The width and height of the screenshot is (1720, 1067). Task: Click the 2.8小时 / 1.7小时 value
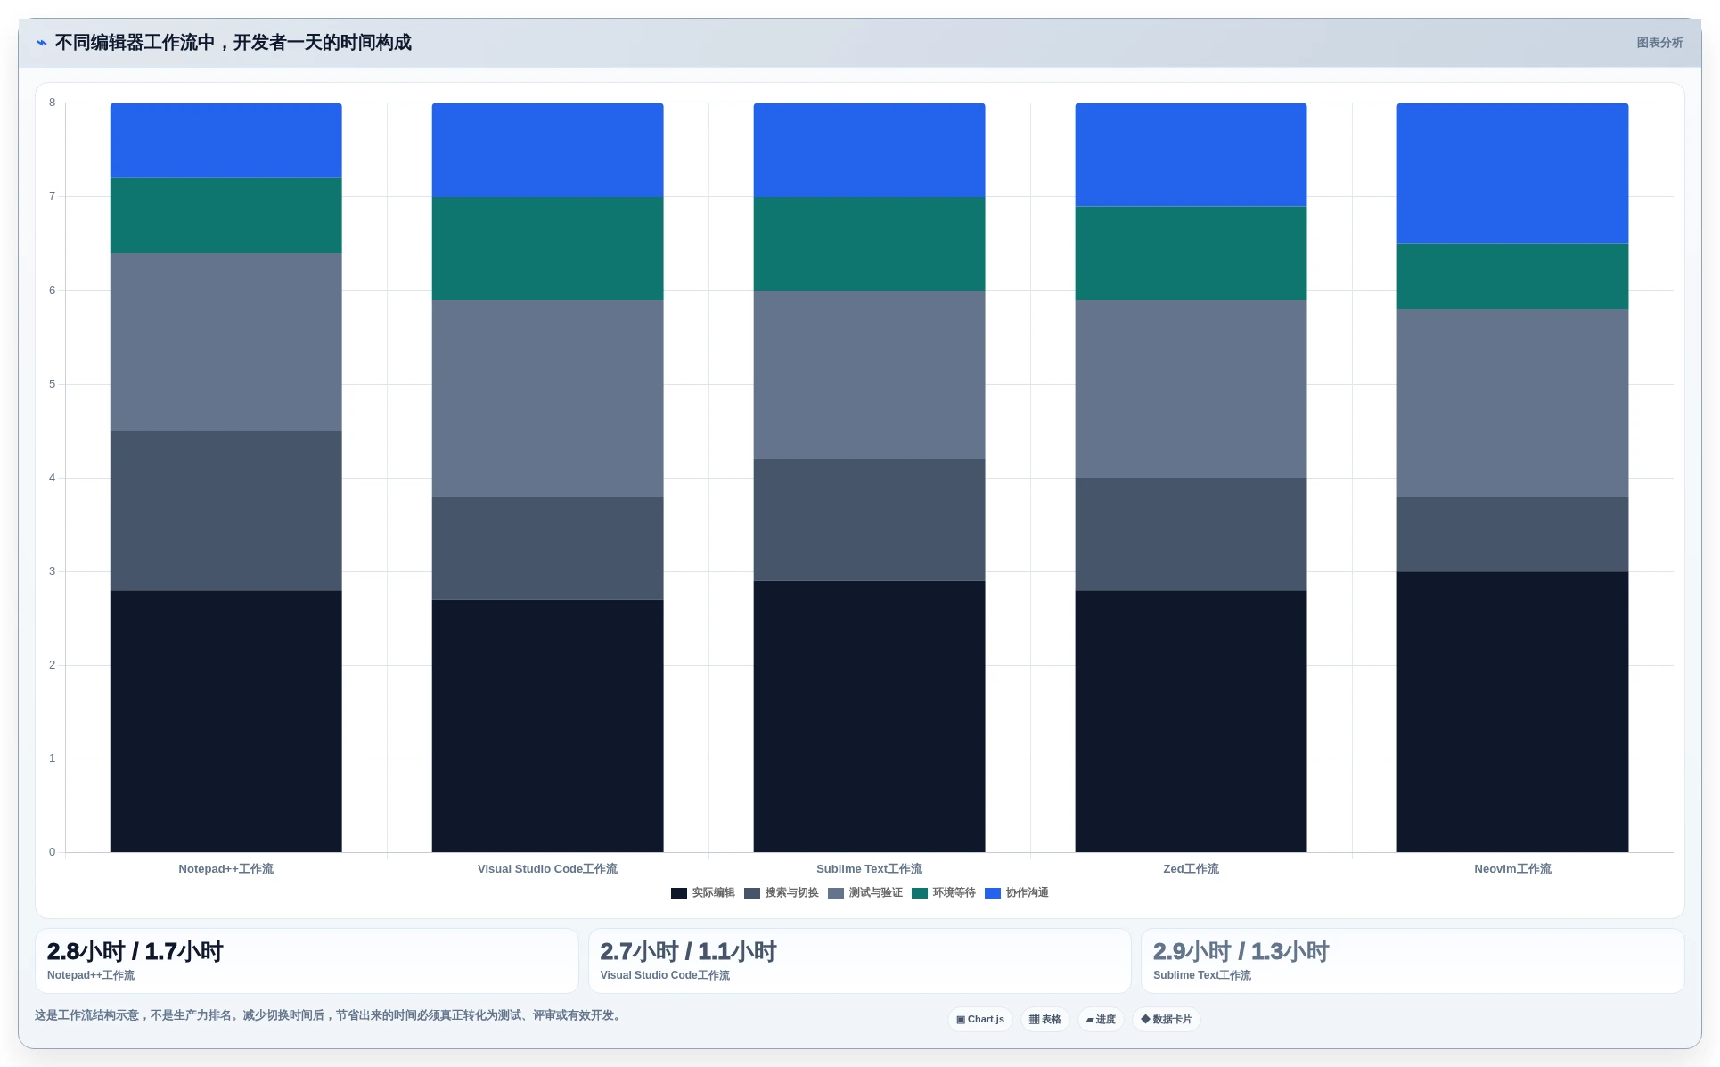135,952
